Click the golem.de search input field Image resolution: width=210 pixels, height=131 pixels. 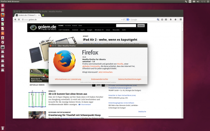[x=126, y=26]
